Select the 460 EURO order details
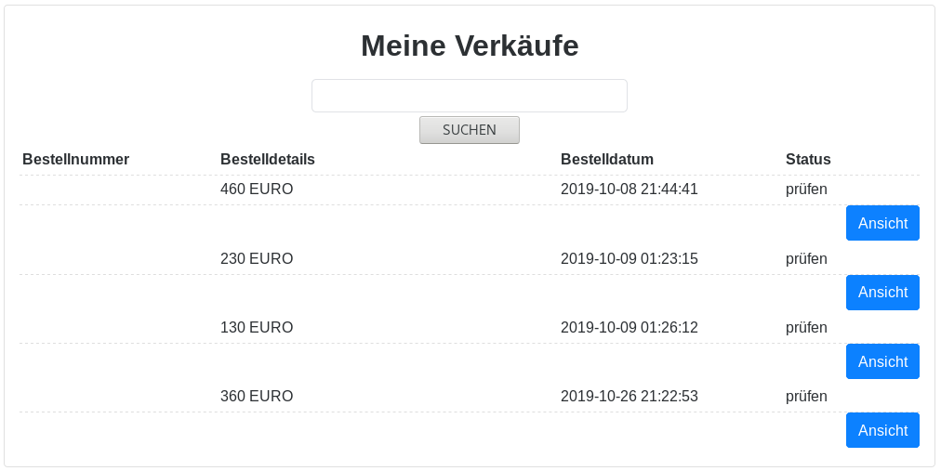Viewport: 941px width, 471px height. click(x=257, y=190)
